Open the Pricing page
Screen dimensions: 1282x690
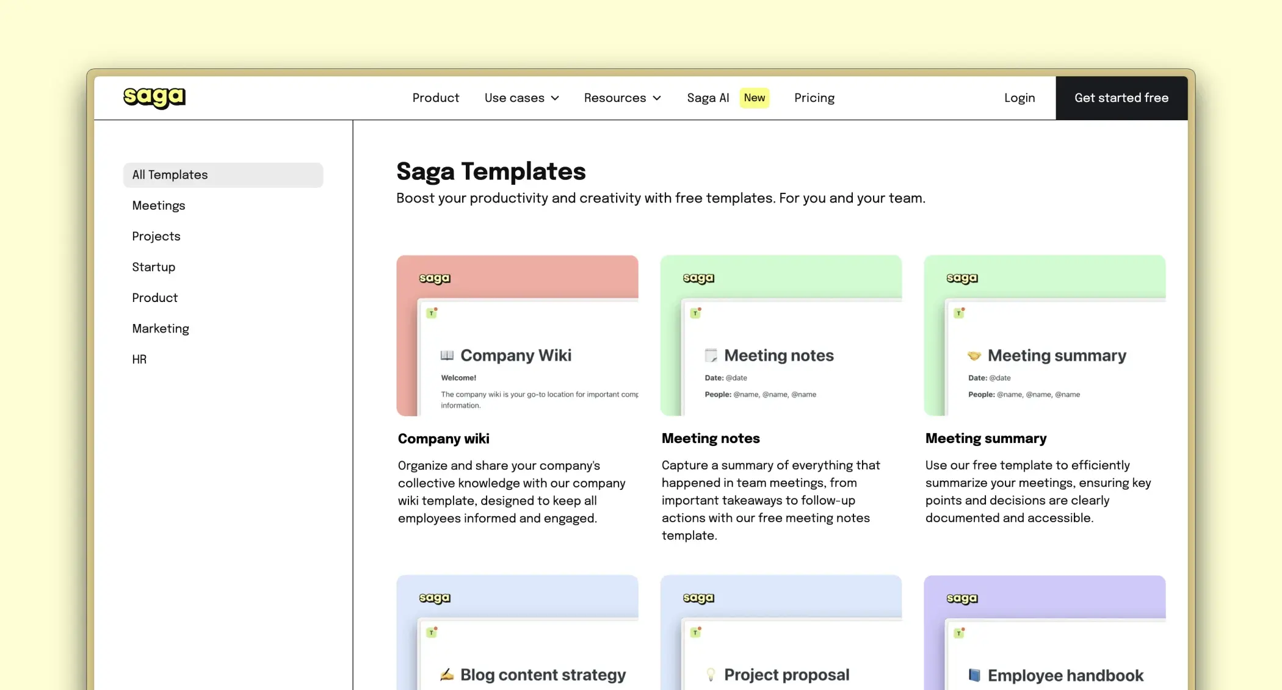tap(814, 98)
